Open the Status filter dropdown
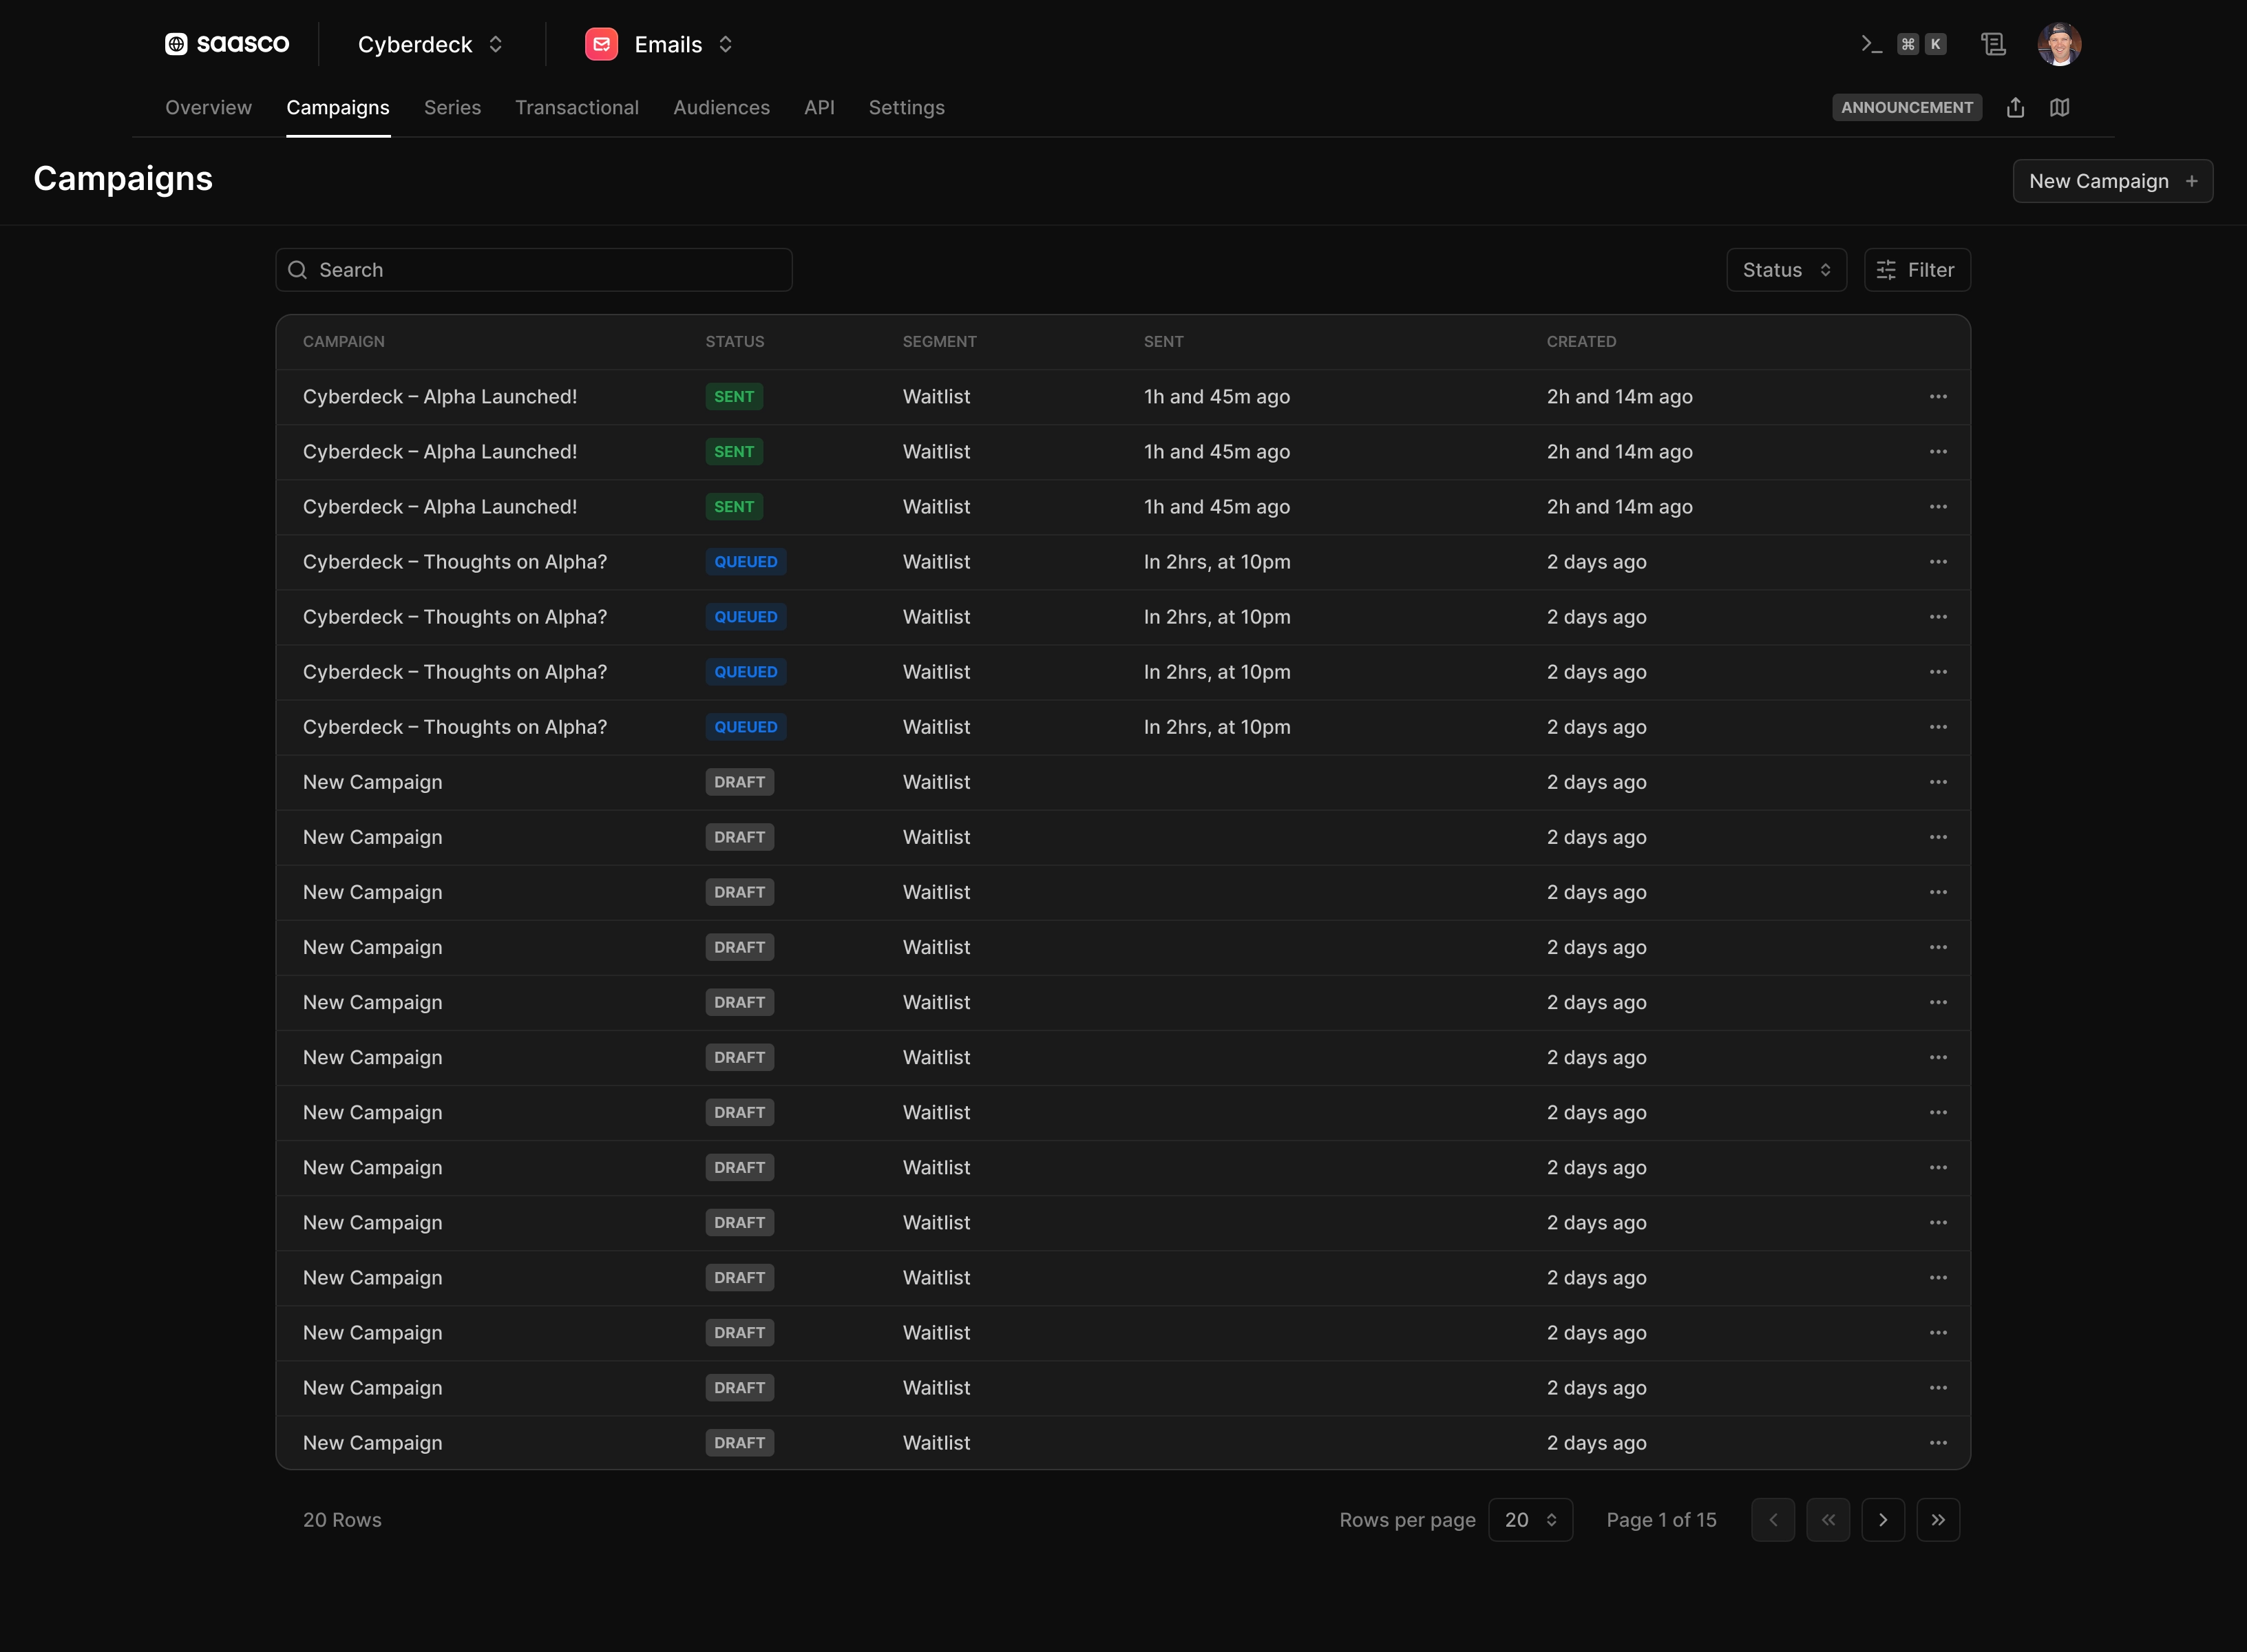The height and width of the screenshot is (1652, 2247). point(1786,270)
